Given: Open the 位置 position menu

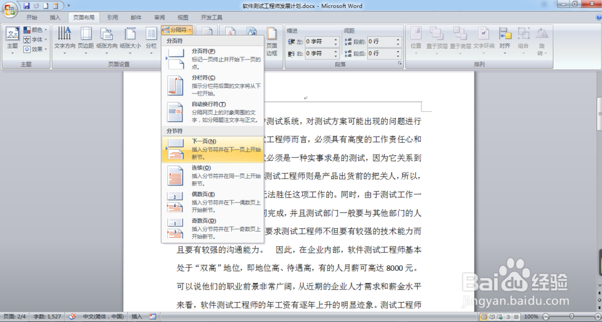Looking at the screenshot, I should [x=416, y=40].
